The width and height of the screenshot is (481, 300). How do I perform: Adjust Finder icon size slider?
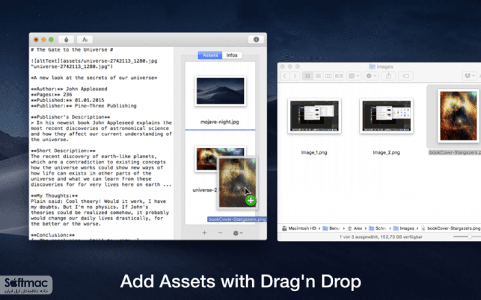[x=467, y=237]
